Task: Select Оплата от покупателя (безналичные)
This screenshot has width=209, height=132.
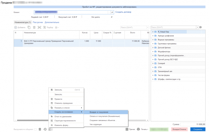Action: (106, 116)
